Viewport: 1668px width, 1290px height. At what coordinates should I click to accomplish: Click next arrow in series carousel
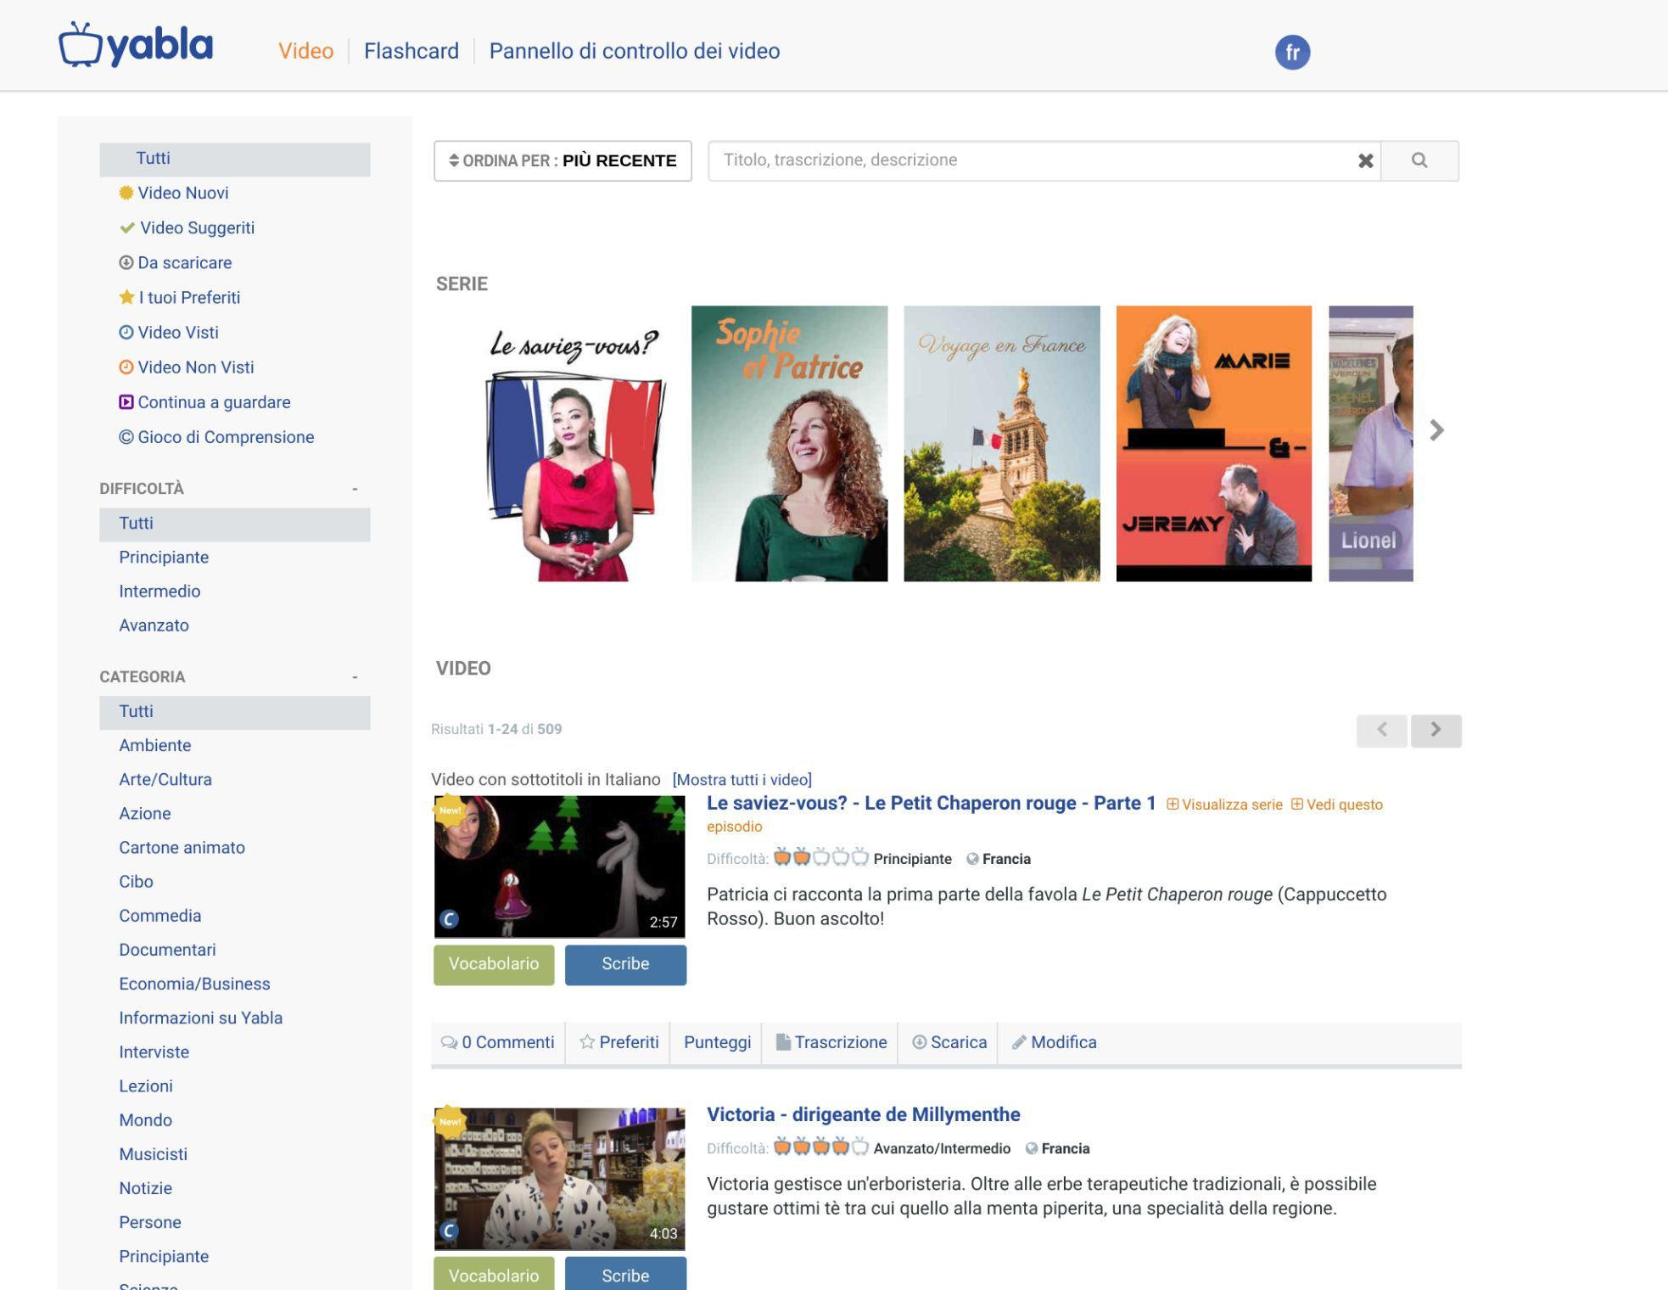pos(1436,430)
